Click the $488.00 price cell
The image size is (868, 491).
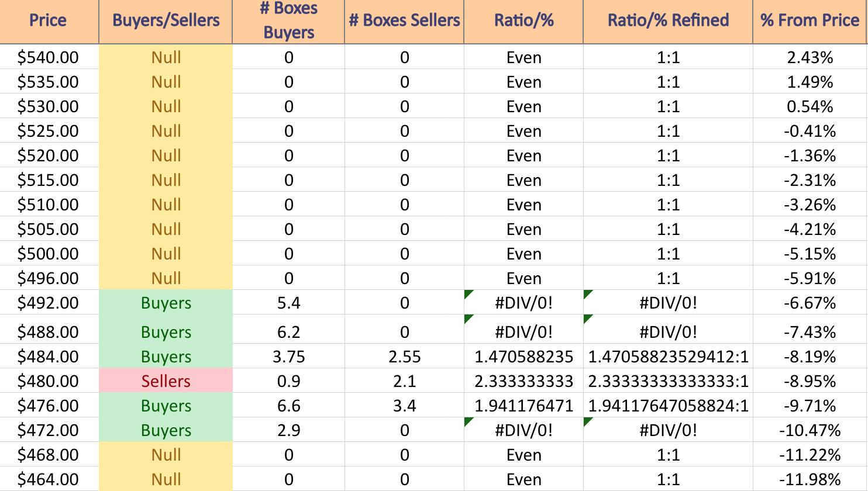pos(49,329)
